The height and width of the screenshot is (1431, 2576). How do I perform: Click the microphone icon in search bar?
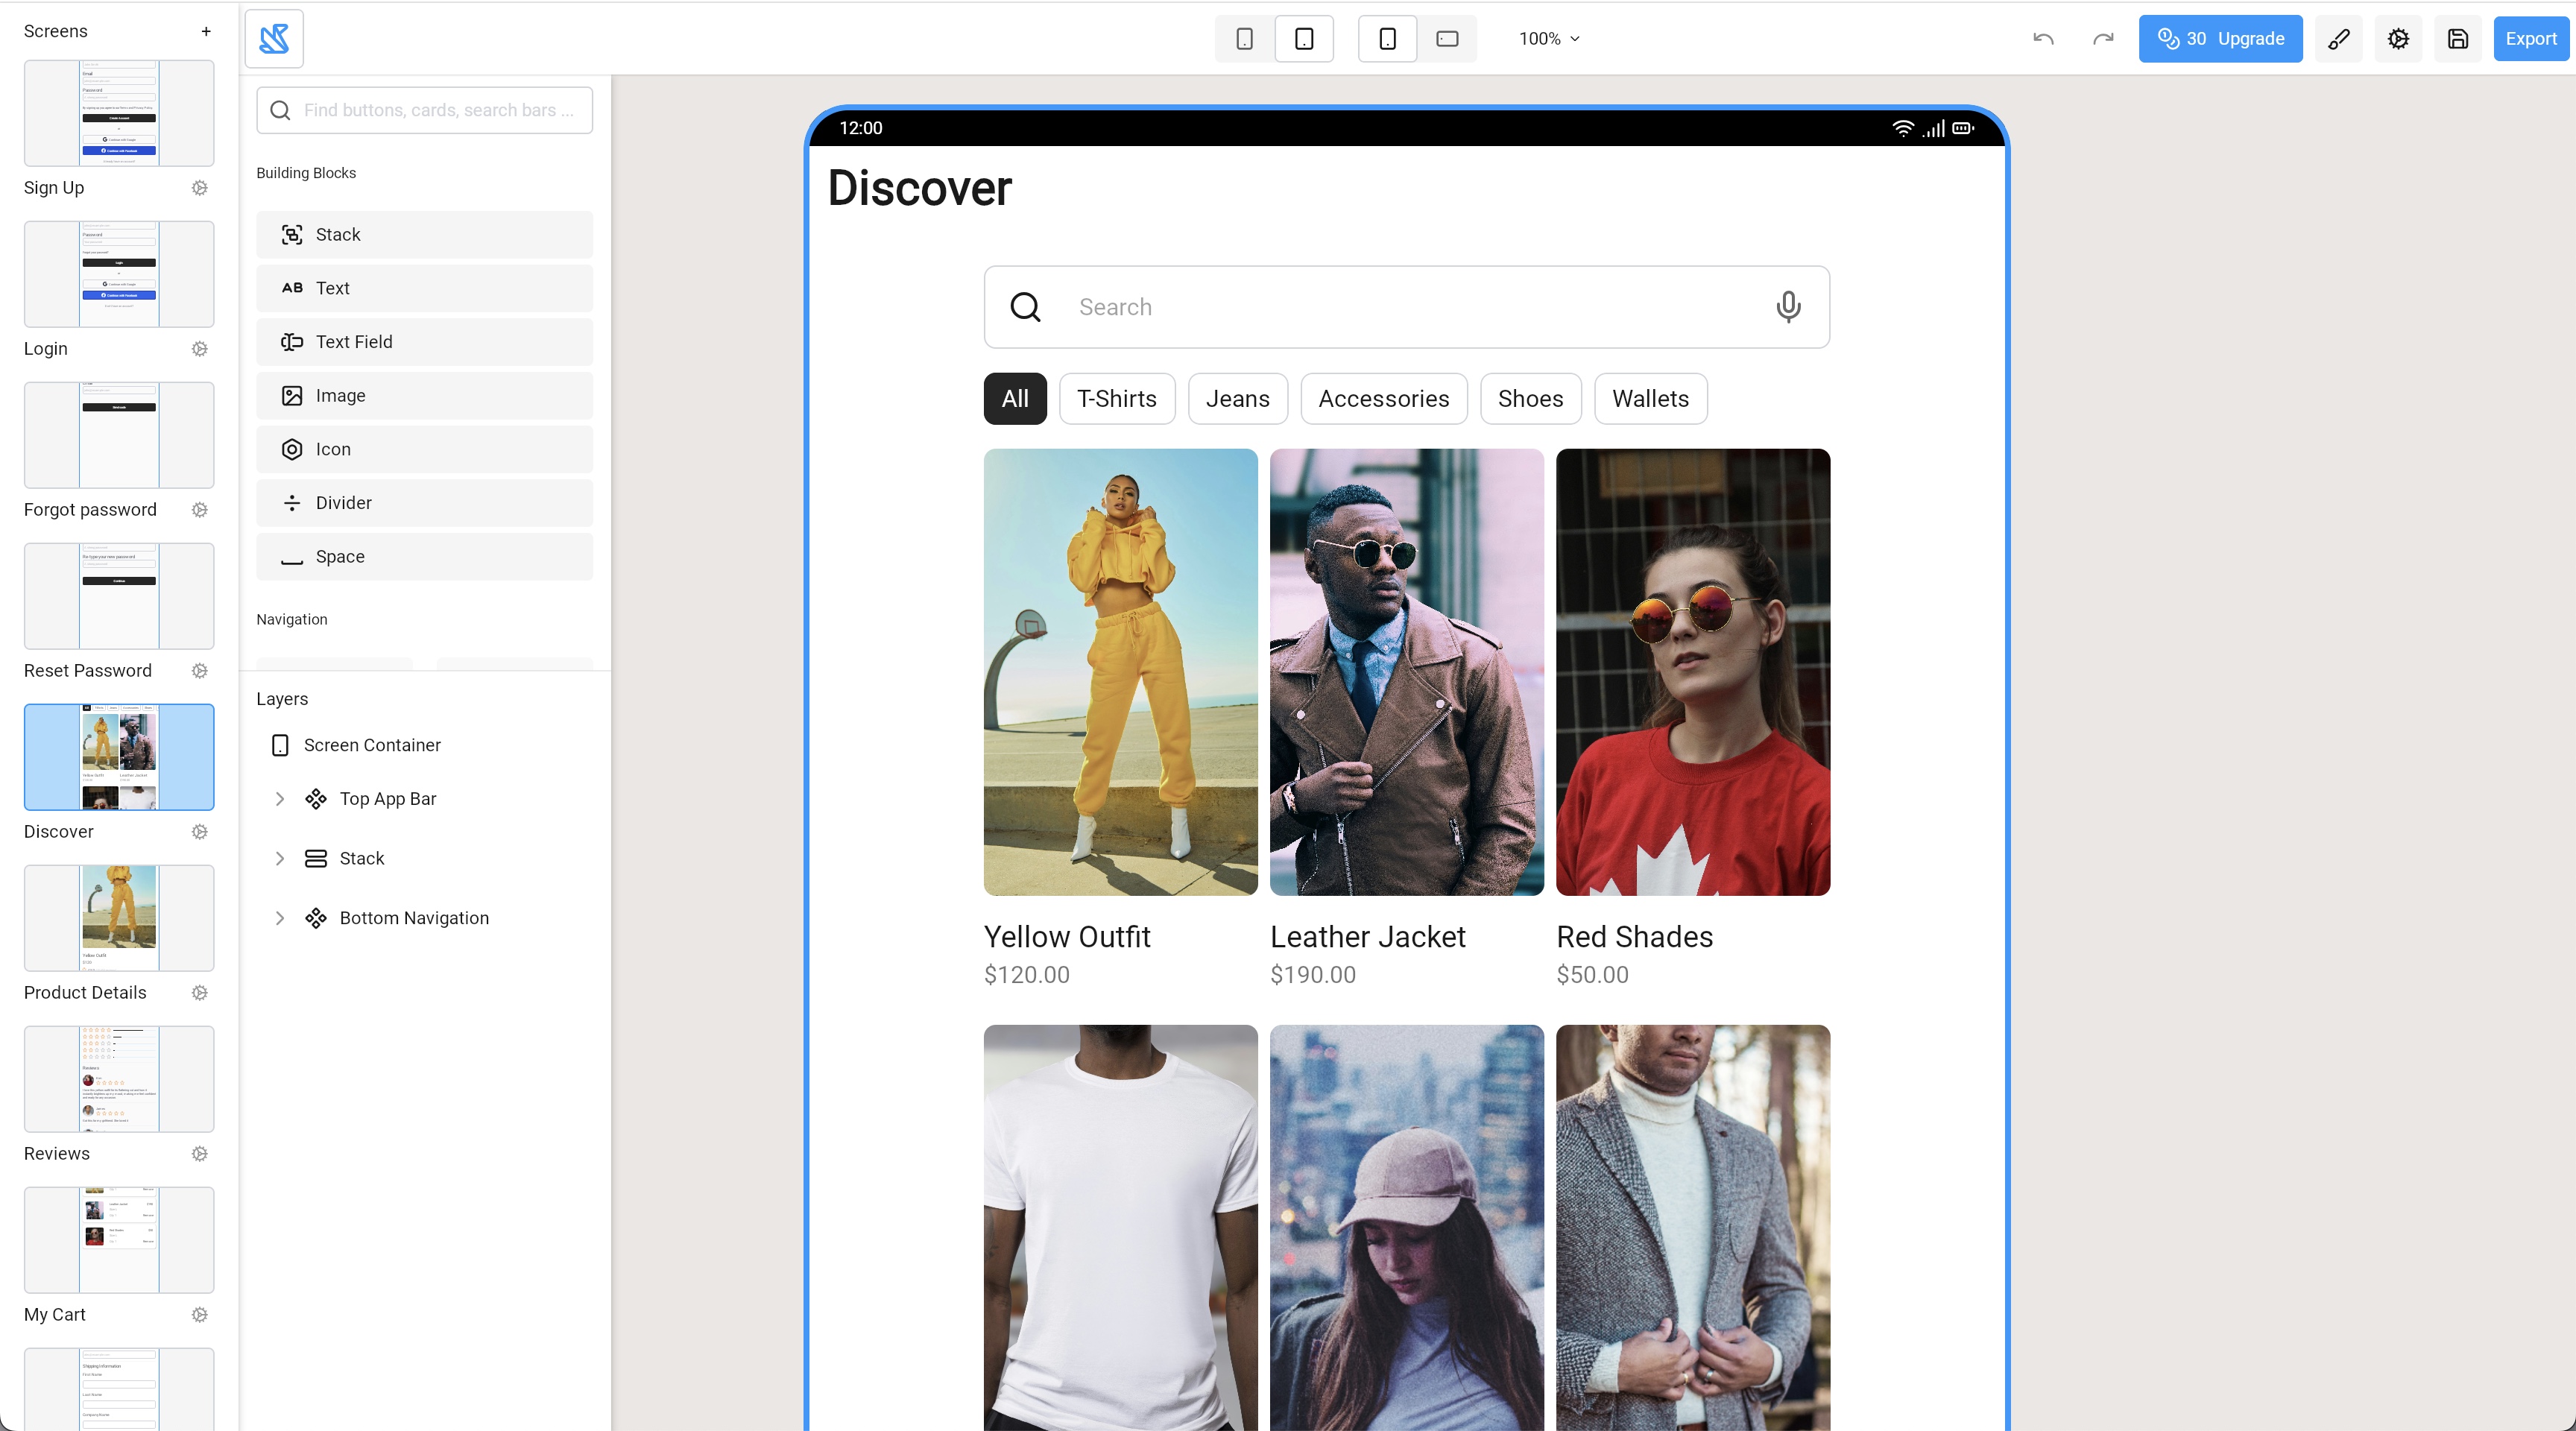click(1788, 307)
